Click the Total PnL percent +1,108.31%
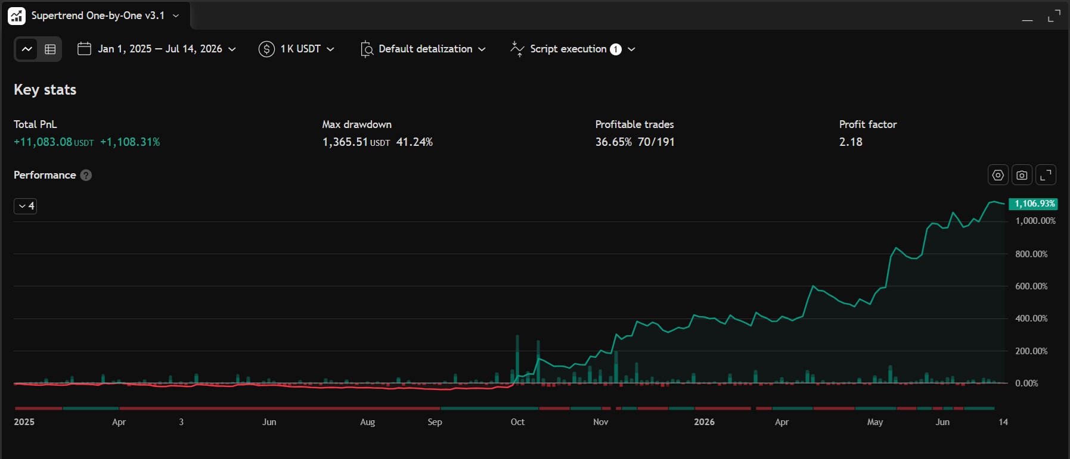Viewport: 1070px width, 459px height. tap(130, 142)
